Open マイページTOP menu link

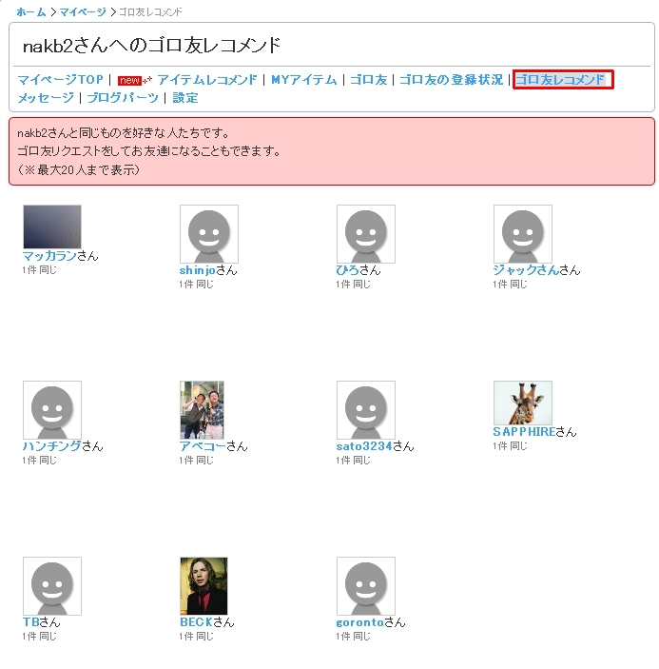[x=61, y=80]
